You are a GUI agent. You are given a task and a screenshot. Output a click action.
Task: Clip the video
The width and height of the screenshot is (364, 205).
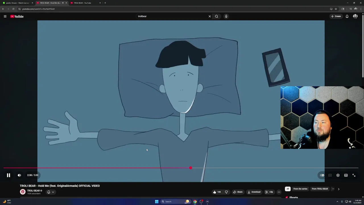coord(269,192)
